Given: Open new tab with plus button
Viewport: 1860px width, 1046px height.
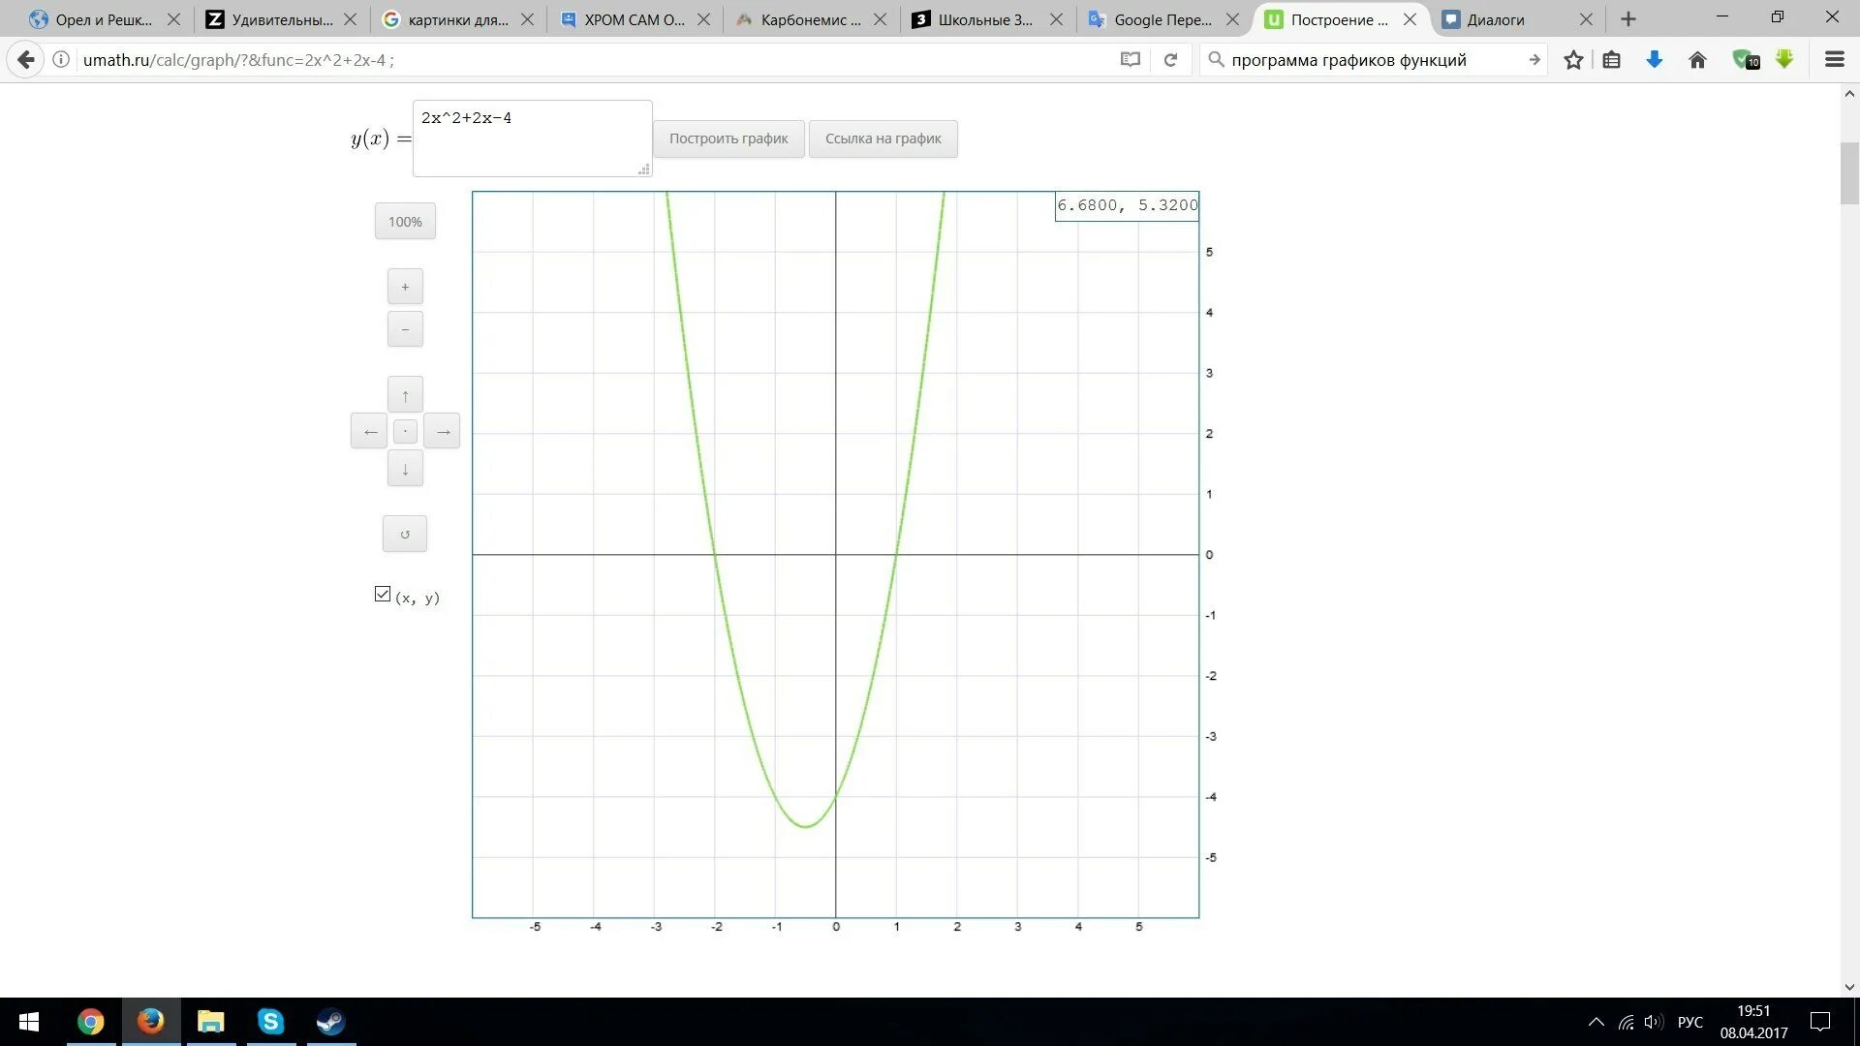Looking at the screenshot, I should [1628, 19].
